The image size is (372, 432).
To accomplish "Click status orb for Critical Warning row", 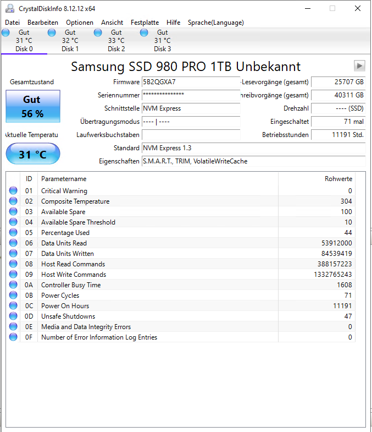I will click(13, 190).
